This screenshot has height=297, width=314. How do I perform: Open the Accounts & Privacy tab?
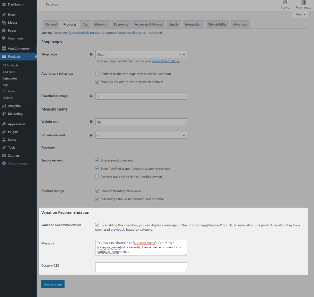point(149,24)
